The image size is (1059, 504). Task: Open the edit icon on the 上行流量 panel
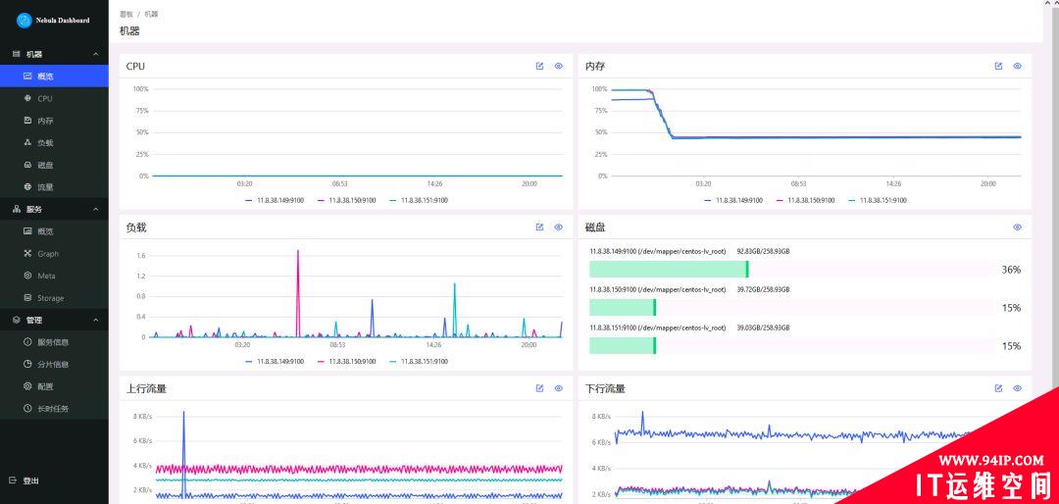[x=539, y=388]
